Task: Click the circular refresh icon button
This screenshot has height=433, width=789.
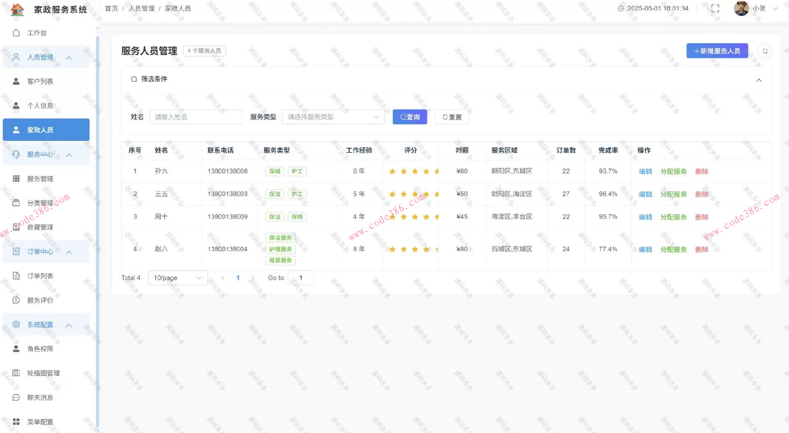Action: pos(765,51)
